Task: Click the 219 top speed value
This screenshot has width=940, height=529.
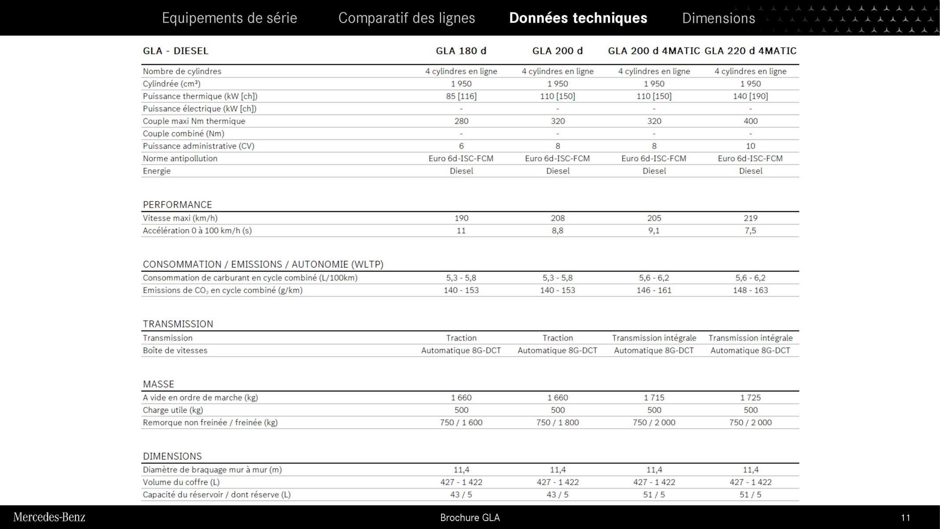Action: coord(751,218)
